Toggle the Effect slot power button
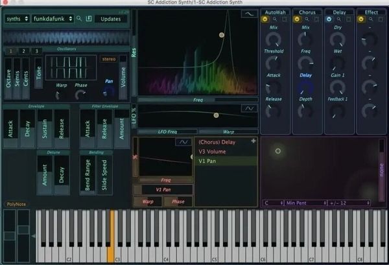 coord(361,19)
